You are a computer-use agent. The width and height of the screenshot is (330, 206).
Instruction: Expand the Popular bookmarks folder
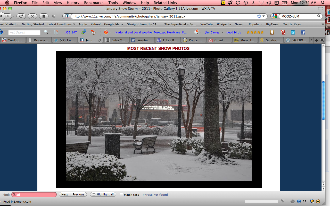click(255, 24)
